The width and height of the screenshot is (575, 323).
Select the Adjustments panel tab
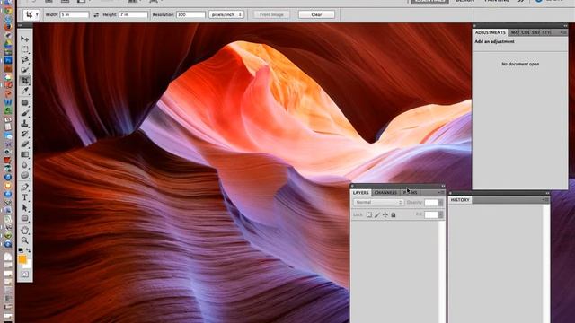(491, 32)
